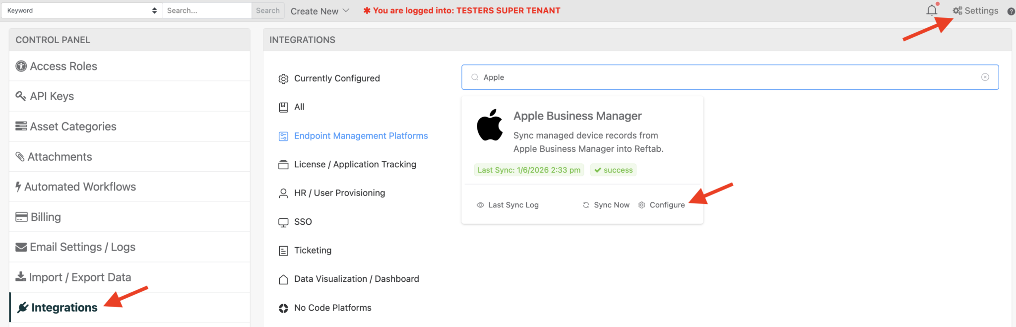Image resolution: width=1016 pixels, height=327 pixels.
Task: Click the Email Settings envelope icon
Action: (x=21, y=247)
